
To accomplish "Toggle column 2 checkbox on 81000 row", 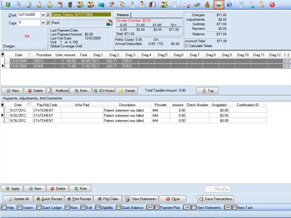I will pyautogui.click(x=288, y=66).
